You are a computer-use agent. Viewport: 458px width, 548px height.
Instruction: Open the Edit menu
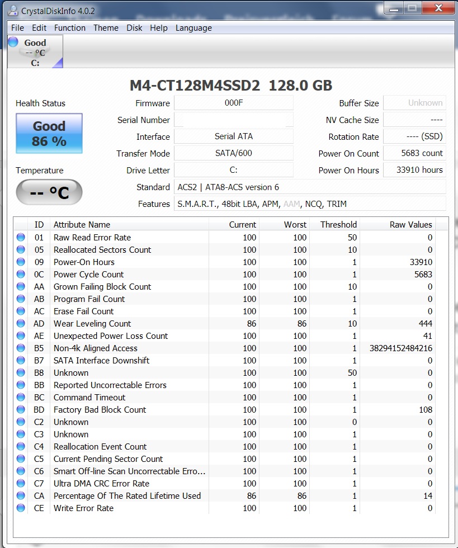(39, 28)
